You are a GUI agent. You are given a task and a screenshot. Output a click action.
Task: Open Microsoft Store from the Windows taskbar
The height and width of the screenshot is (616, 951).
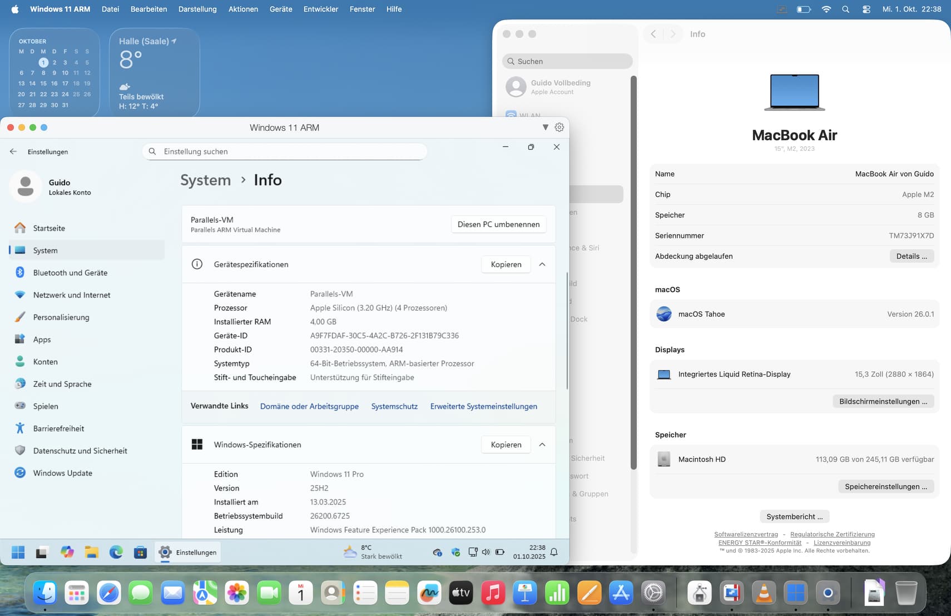point(140,552)
